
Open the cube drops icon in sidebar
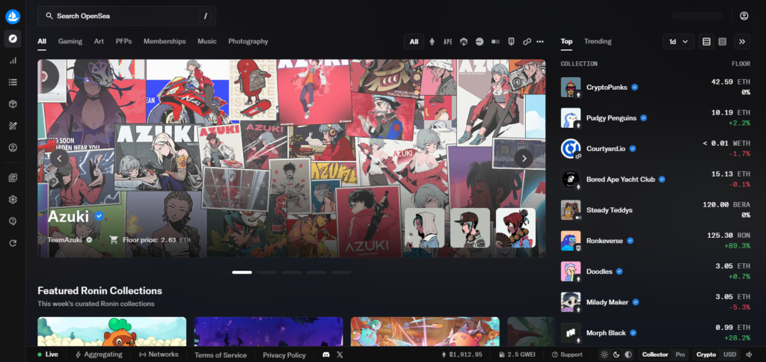pos(13,104)
